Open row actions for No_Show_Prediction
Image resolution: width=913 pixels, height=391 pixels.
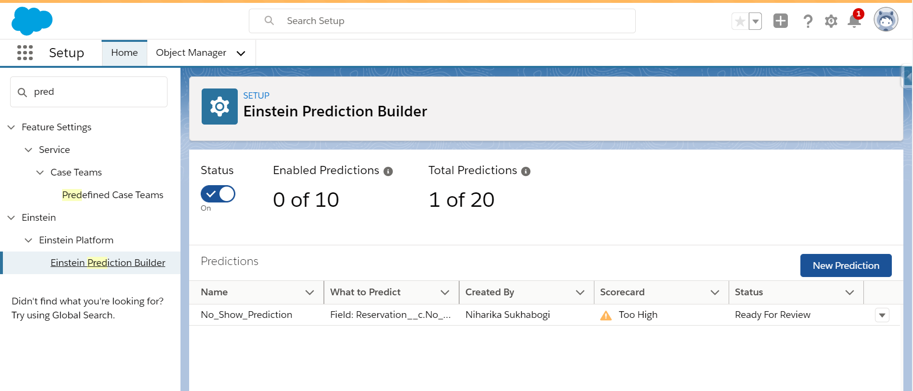coord(882,315)
